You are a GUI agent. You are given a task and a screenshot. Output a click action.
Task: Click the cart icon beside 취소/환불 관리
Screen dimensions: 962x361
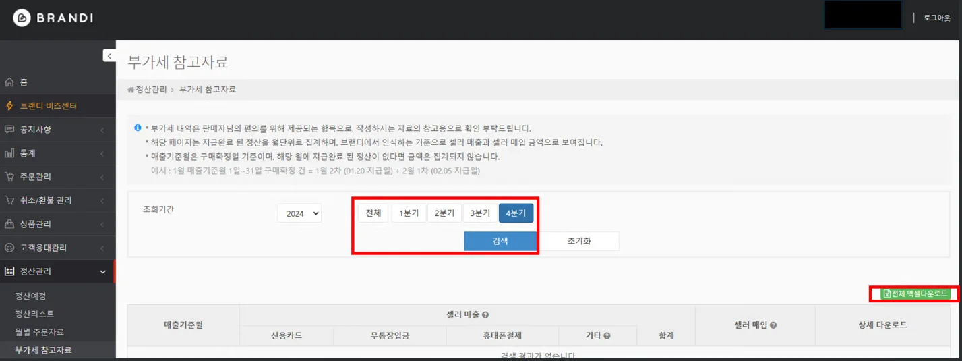click(x=9, y=200)
